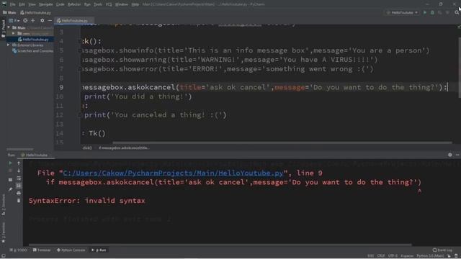The width and height of the screenshot is (461, 259).
Task: Click the restore layout icon in Run panel
Action: 10,180
